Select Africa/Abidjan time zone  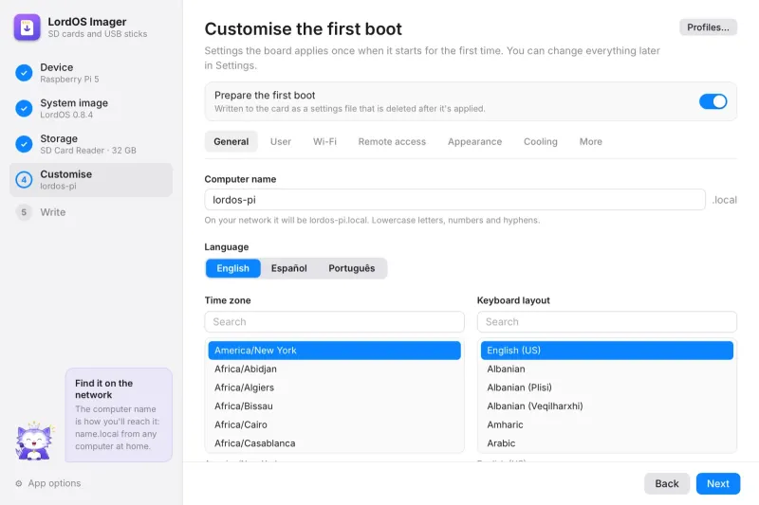coord(335,370)
